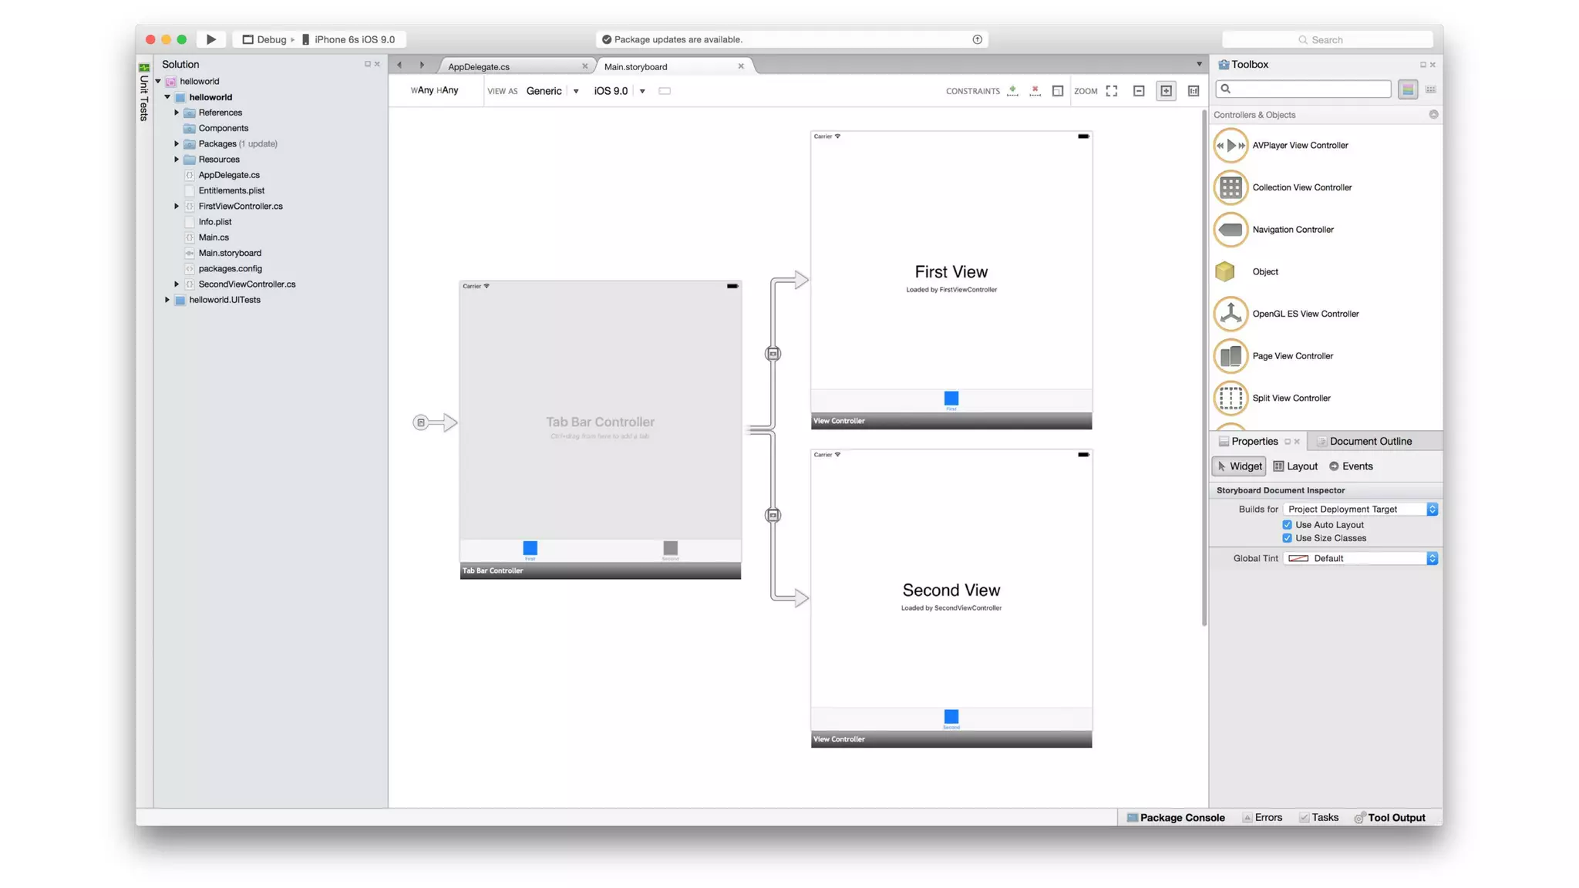This screenshot has width=1579, height=888.
Task: Open the Package Console pad
Action: click(1175, 817)
